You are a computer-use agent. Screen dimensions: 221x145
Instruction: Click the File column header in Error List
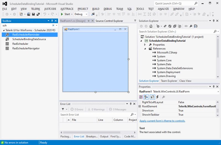coord(84,120)
